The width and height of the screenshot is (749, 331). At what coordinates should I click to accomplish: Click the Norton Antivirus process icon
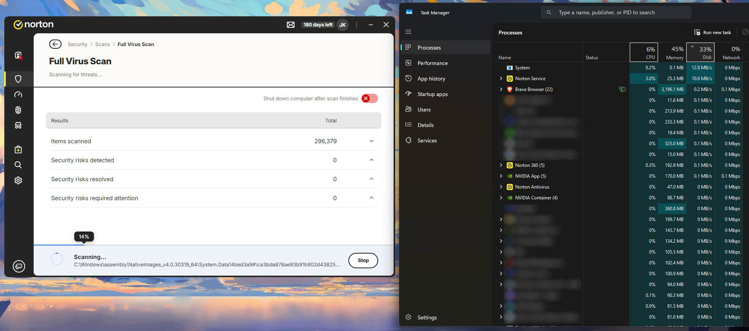pos(510,187)
